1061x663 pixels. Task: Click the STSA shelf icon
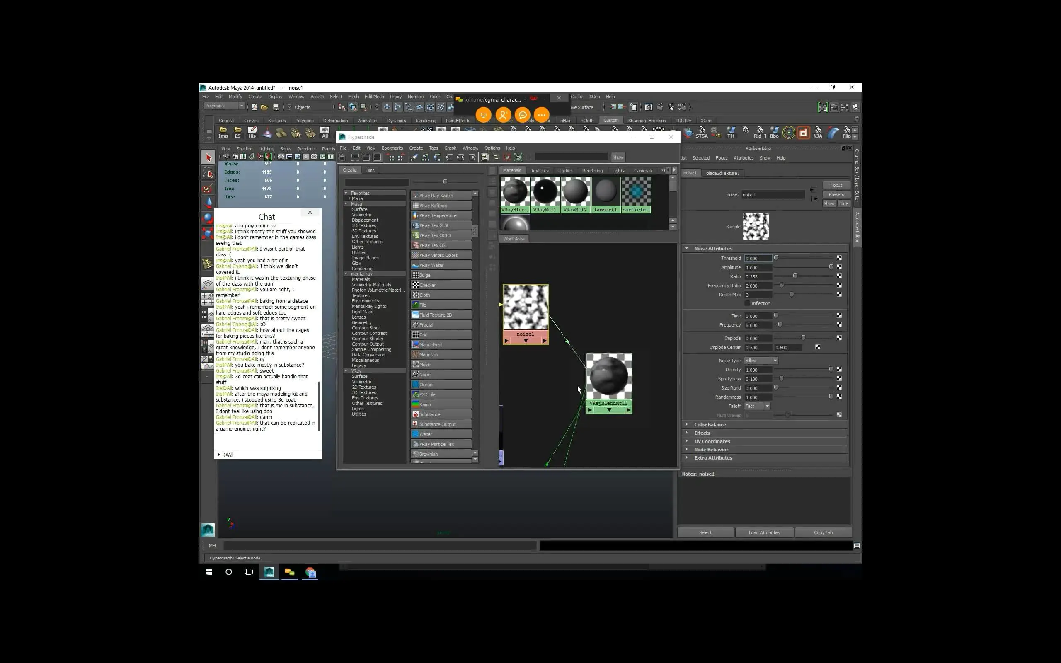coord(702,133)
